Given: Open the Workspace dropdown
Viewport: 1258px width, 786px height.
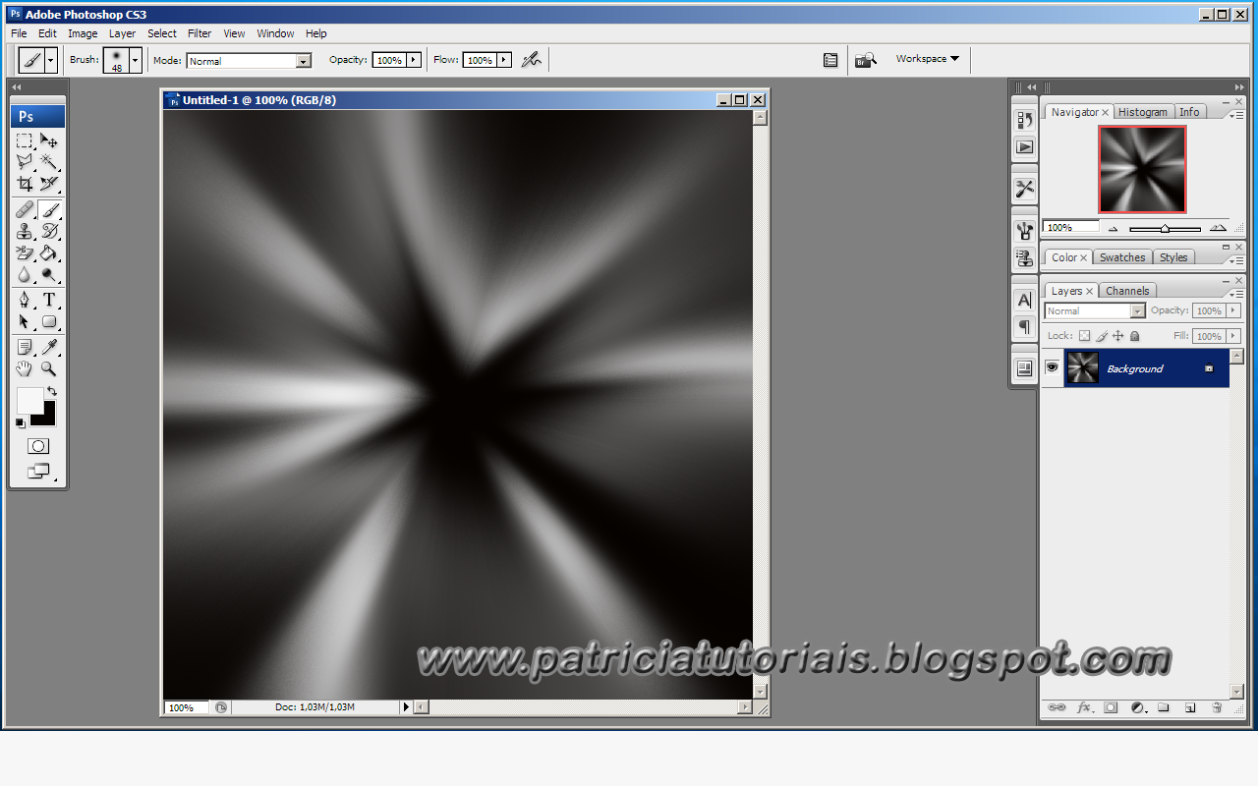Looking at the screenshot, I should 927,59.
